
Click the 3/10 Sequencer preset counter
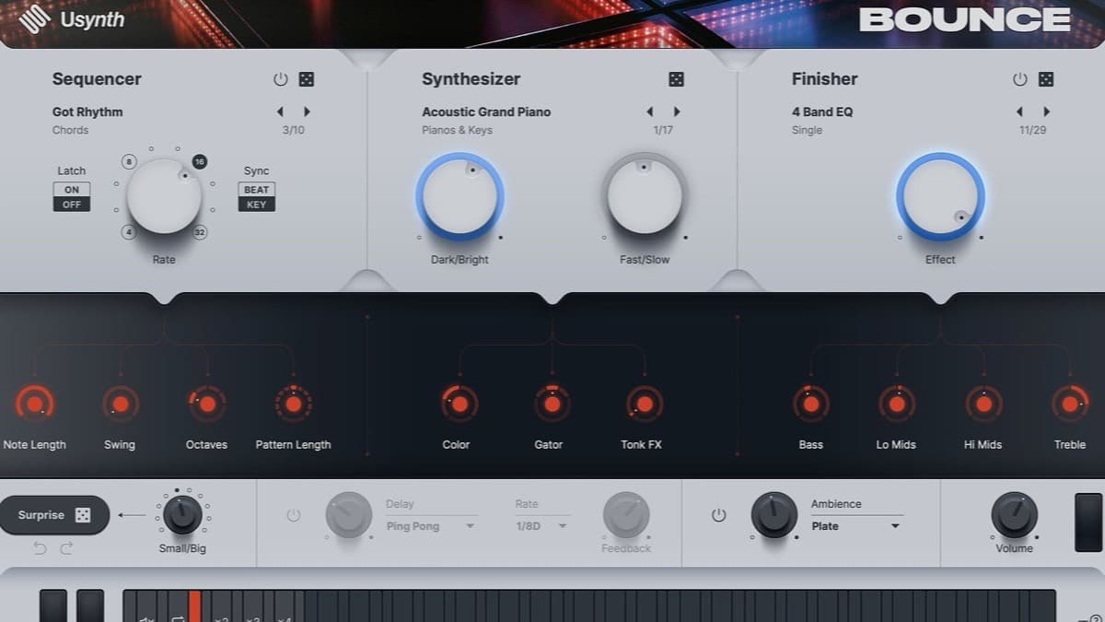click(293, 130)
